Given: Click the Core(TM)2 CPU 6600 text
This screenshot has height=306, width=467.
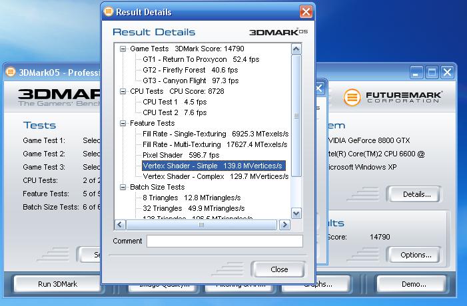Looking at the screenshot, I should click(378, 154).
